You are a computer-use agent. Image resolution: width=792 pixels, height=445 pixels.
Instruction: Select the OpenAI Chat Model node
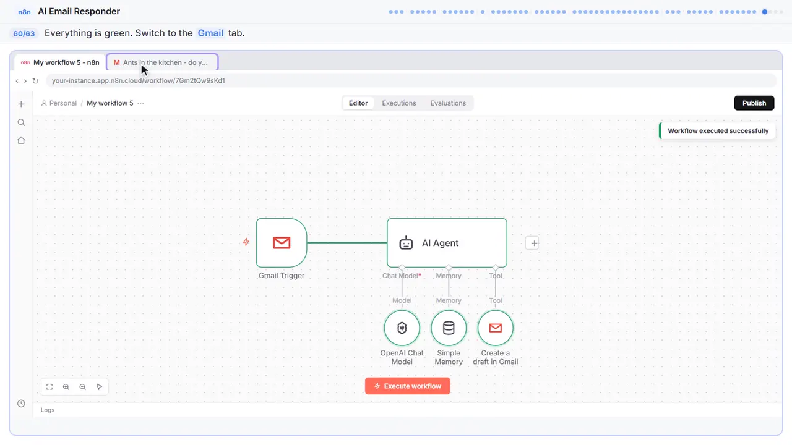pos(402,328)
